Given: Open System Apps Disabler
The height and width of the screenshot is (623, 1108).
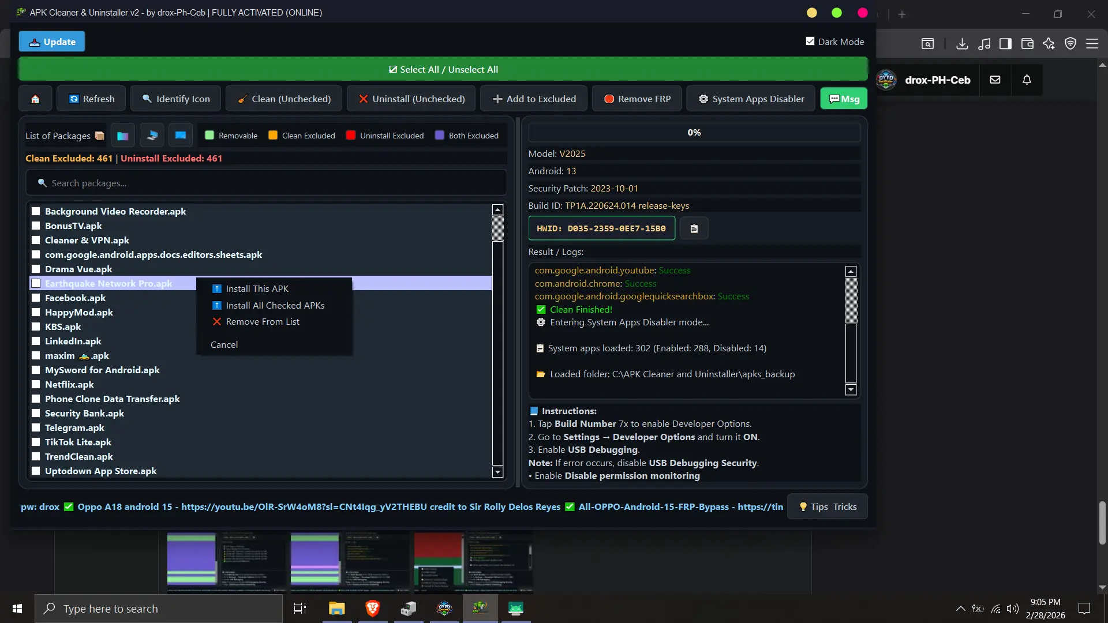Looking at the screenshot, I should 751,99.
